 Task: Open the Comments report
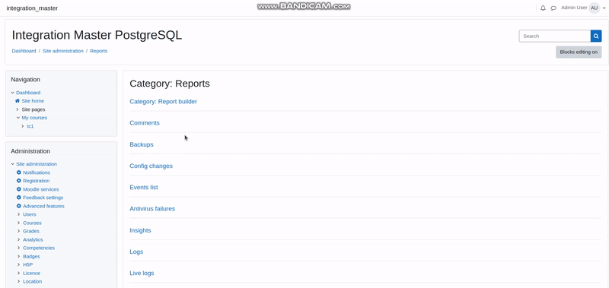coord(145,123)
